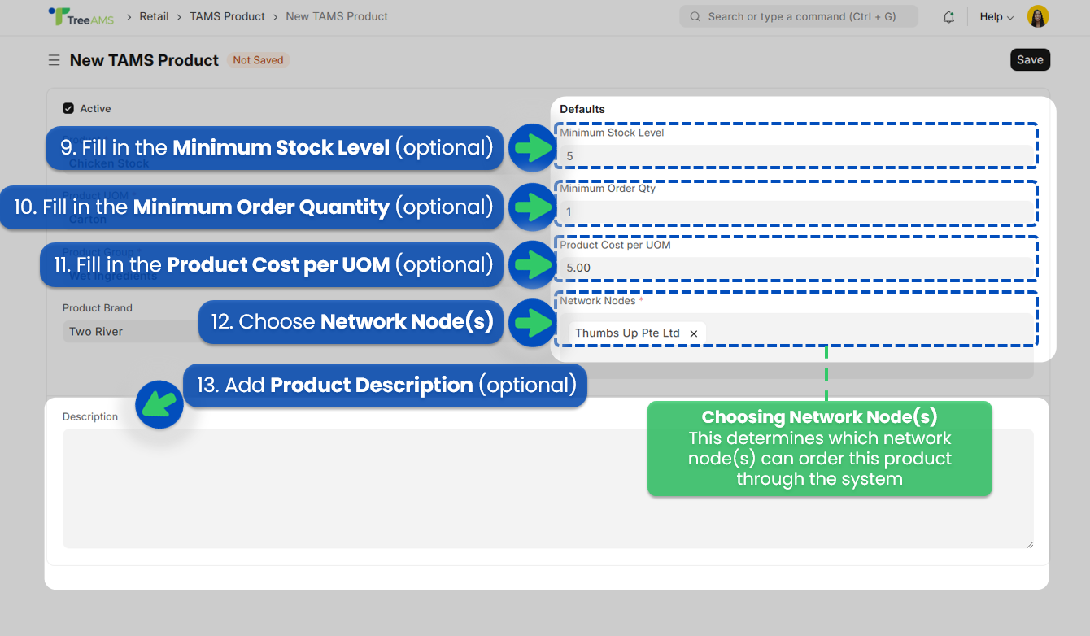The height and width of the screenshot is (636, 1090).
Task: Click the Description text area
Action: coord(548,488)
